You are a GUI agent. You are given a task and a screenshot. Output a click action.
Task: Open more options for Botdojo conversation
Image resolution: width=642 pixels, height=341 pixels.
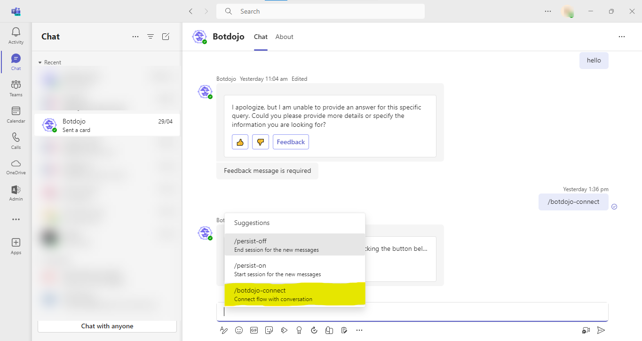tap(622, 37)
